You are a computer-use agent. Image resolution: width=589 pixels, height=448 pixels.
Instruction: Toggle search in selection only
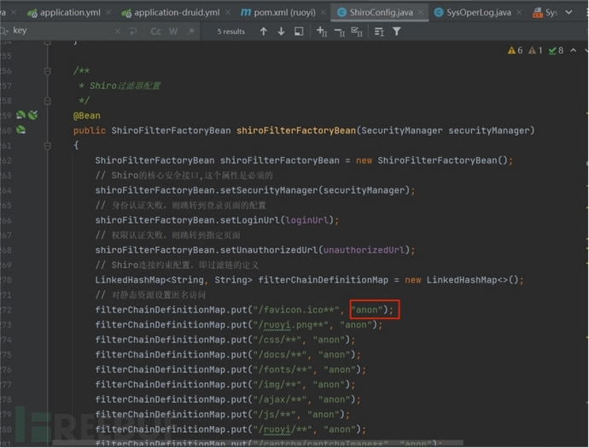(x=299, y=32)
